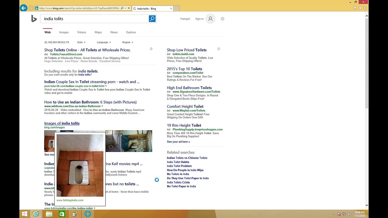This screenshot has height=218, width=388.
Task: Open a new browser tab
Action: tap(176, 8)
